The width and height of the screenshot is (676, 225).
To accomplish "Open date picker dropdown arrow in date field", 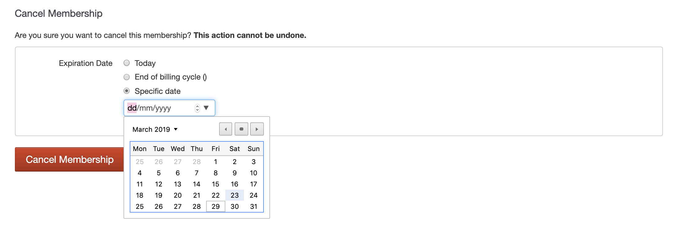I will point(206,108).
